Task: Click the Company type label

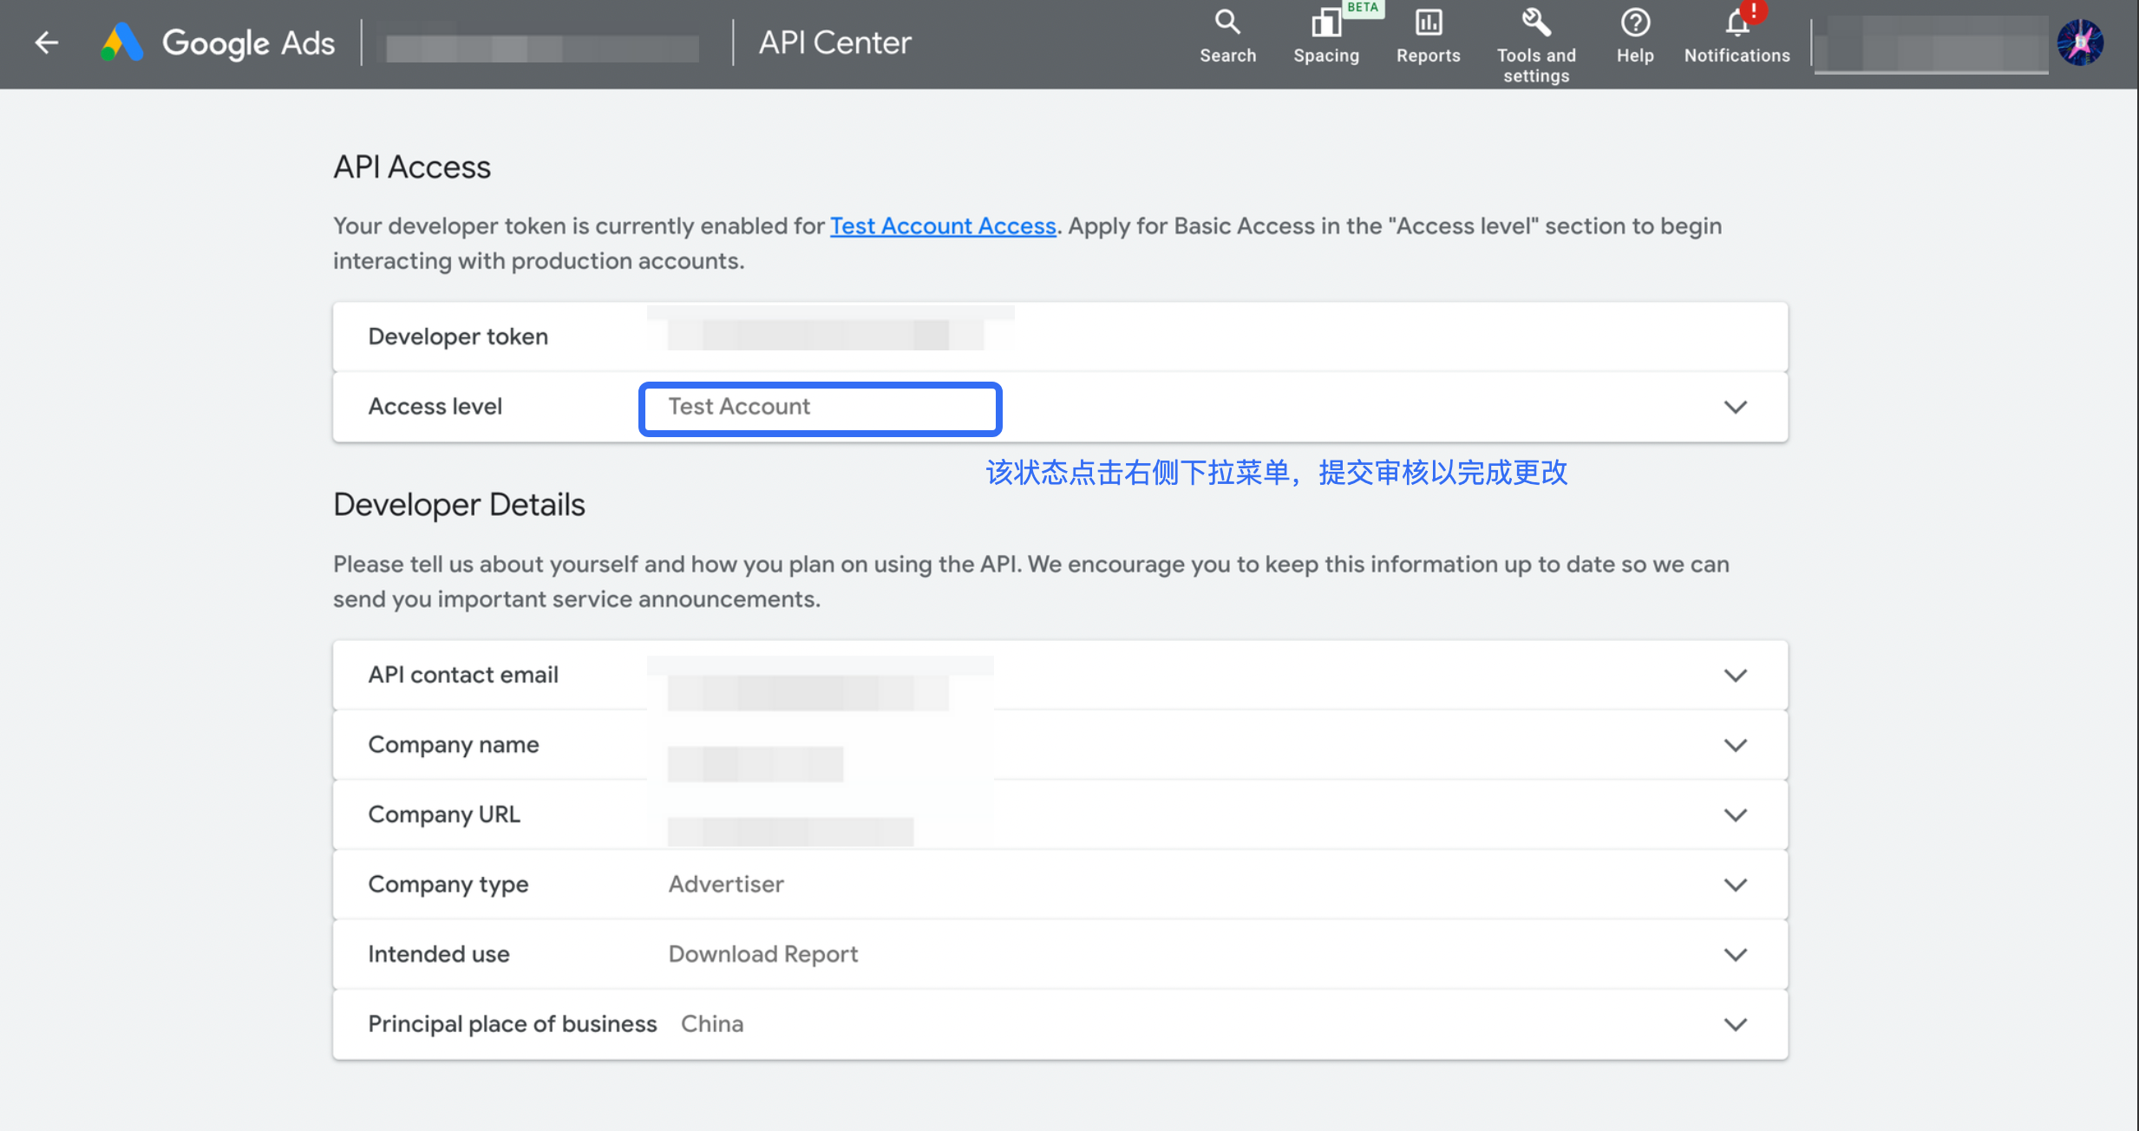Action: 448,885
